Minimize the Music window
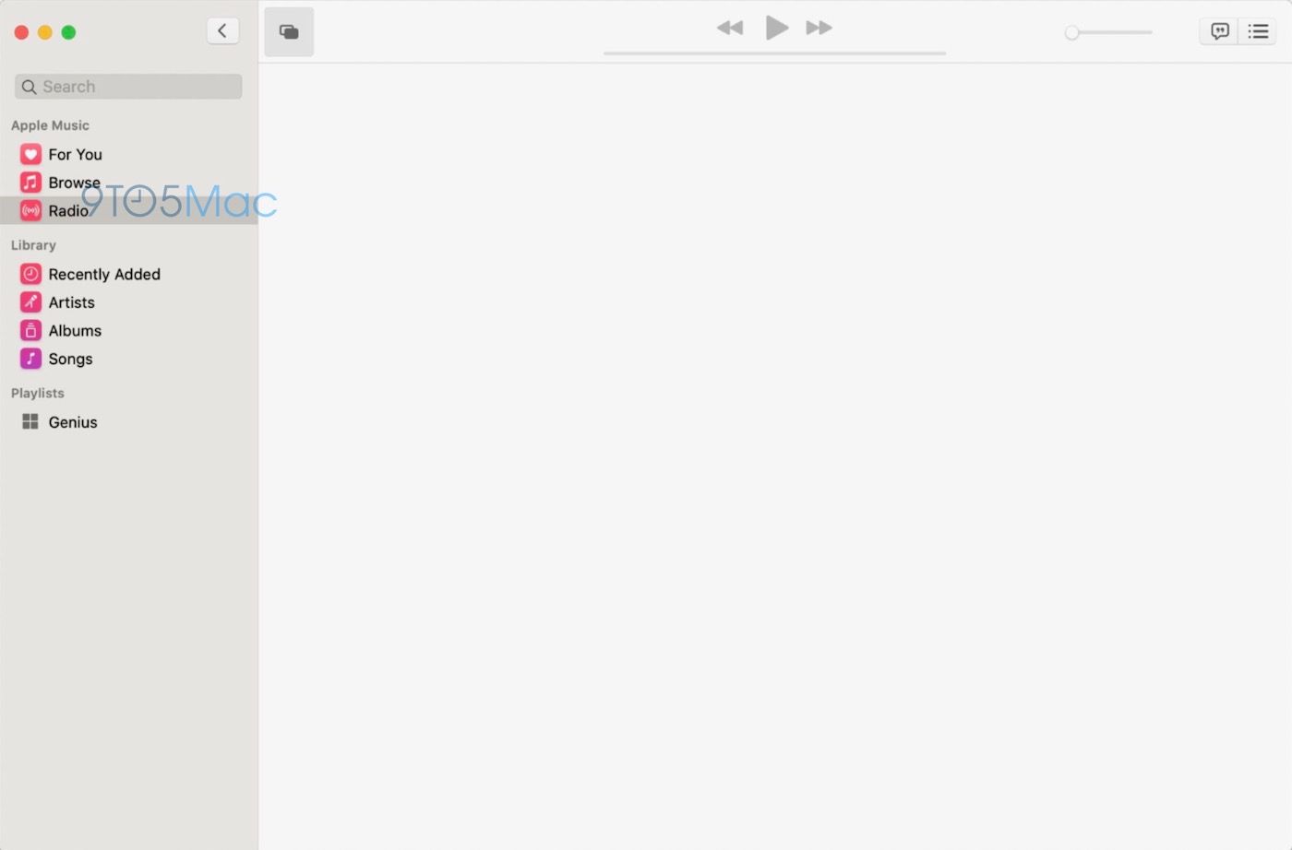The image size is (1292, 850). [44, 32]
